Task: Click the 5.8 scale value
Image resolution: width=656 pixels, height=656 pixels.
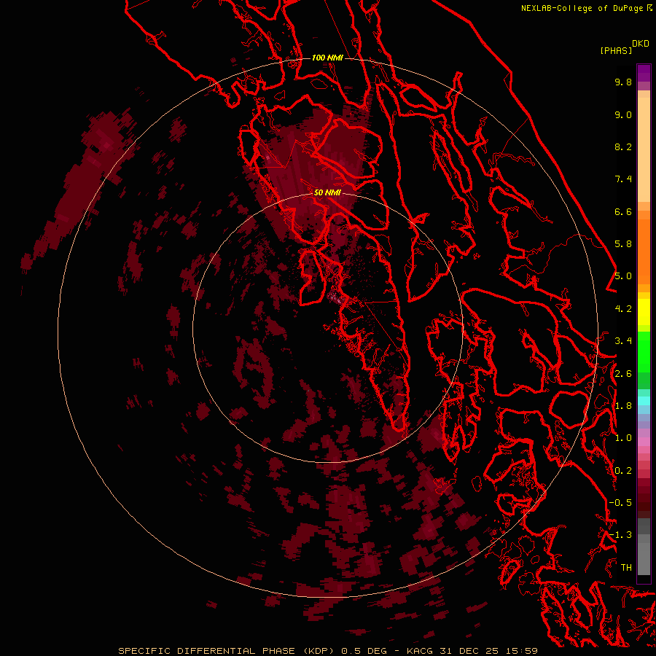Action: pos(623,244)
